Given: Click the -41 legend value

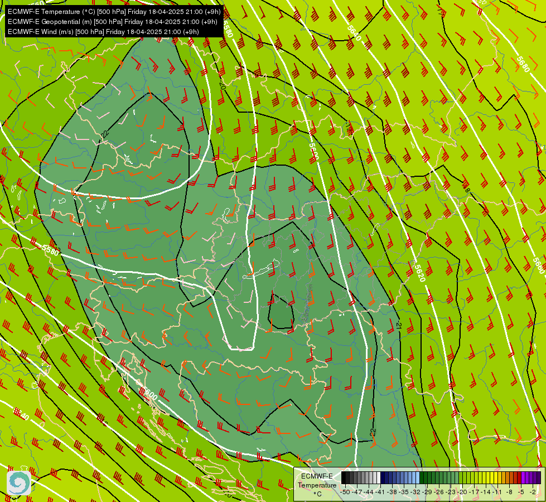Looking at the screenshot, I should [x=380, y=493].
